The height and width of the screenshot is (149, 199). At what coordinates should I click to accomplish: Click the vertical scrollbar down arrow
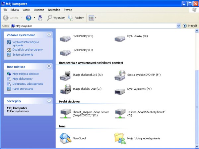[x=197, y=146]
